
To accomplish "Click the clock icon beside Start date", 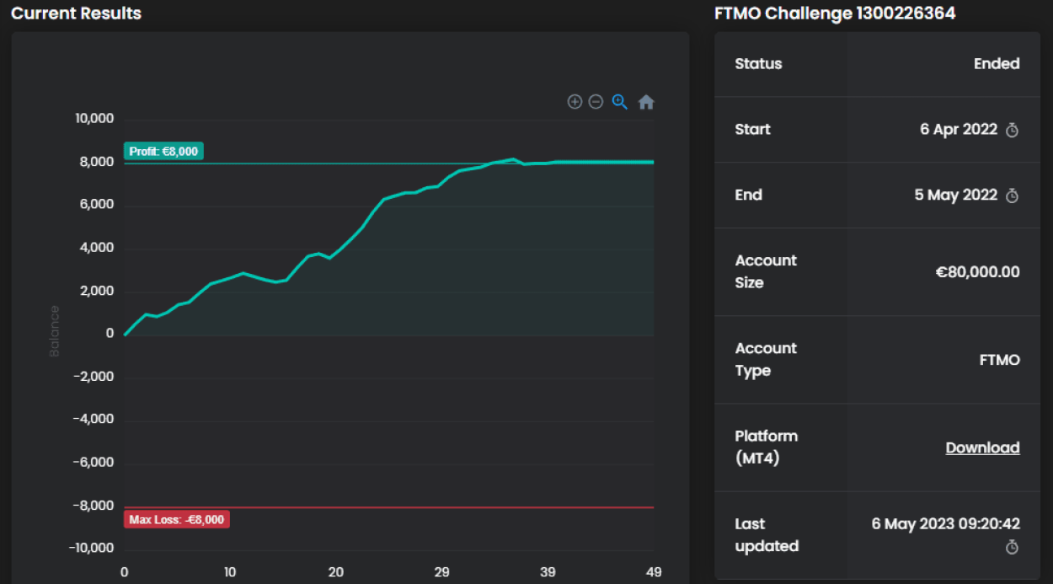I will click(1013, 130).
